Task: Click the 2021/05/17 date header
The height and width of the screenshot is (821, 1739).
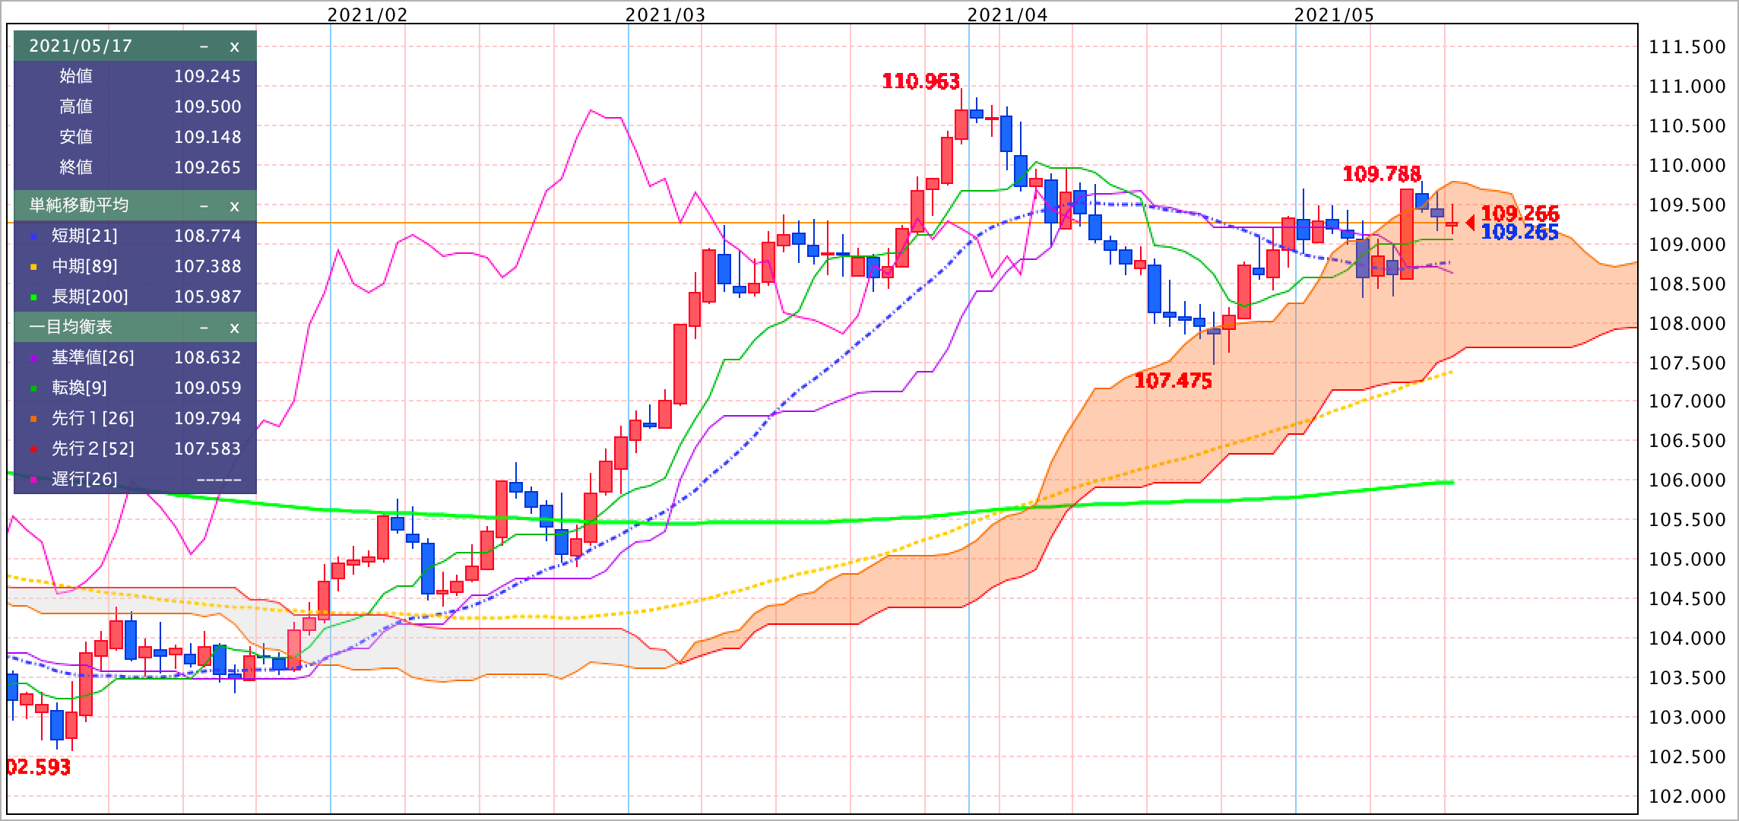Action: tap(81, 46)
